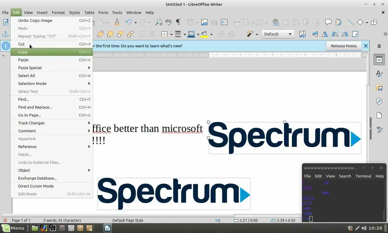Click the Flip Vertically icon
Screen dimensions: 388x233
315,34
